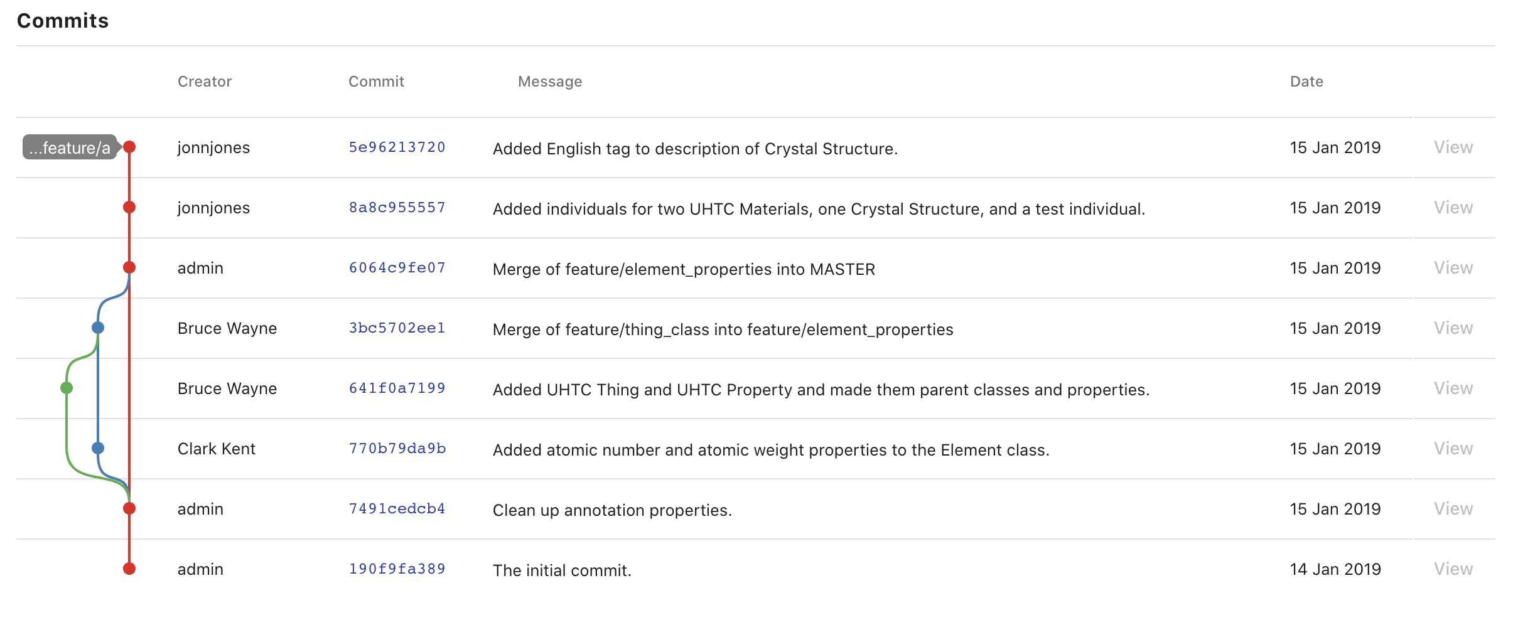Click the red commit node beside feature/a badge
1513x620 pixels.
tap(129, 147)
